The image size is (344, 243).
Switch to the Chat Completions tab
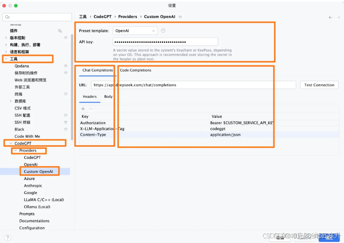click(97, 70)
